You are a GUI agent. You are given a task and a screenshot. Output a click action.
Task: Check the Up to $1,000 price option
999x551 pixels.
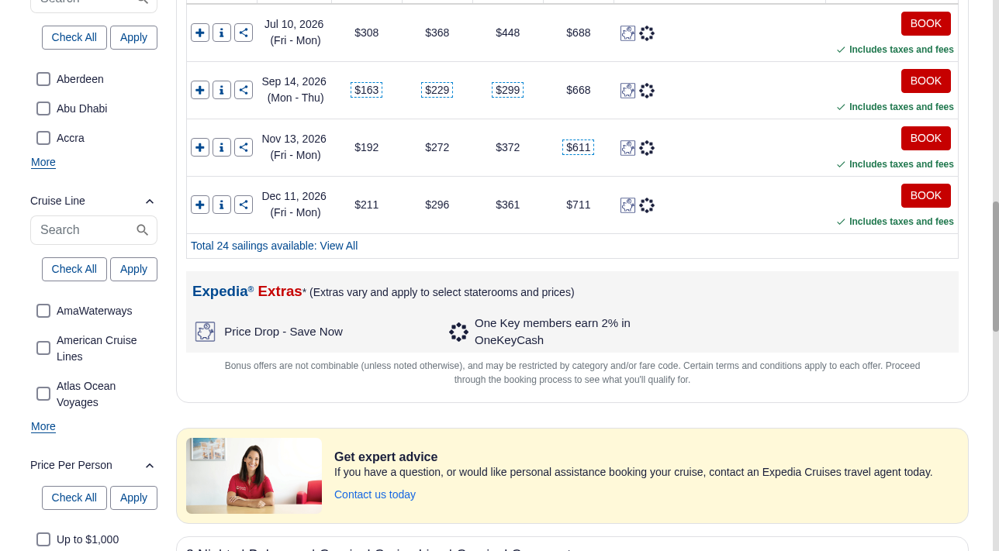pyautogui.click(x=43, y=539)
